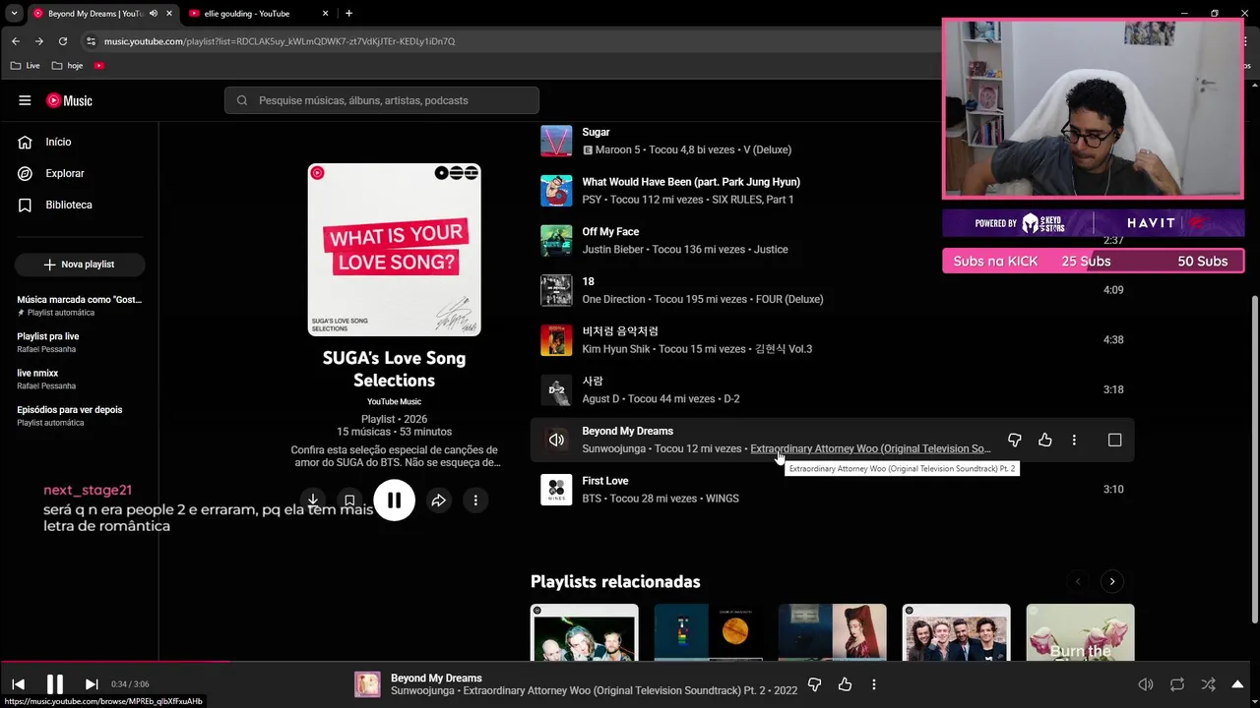Play the song Sugar
1260x708 pixels.
click(x=596, y=132)
